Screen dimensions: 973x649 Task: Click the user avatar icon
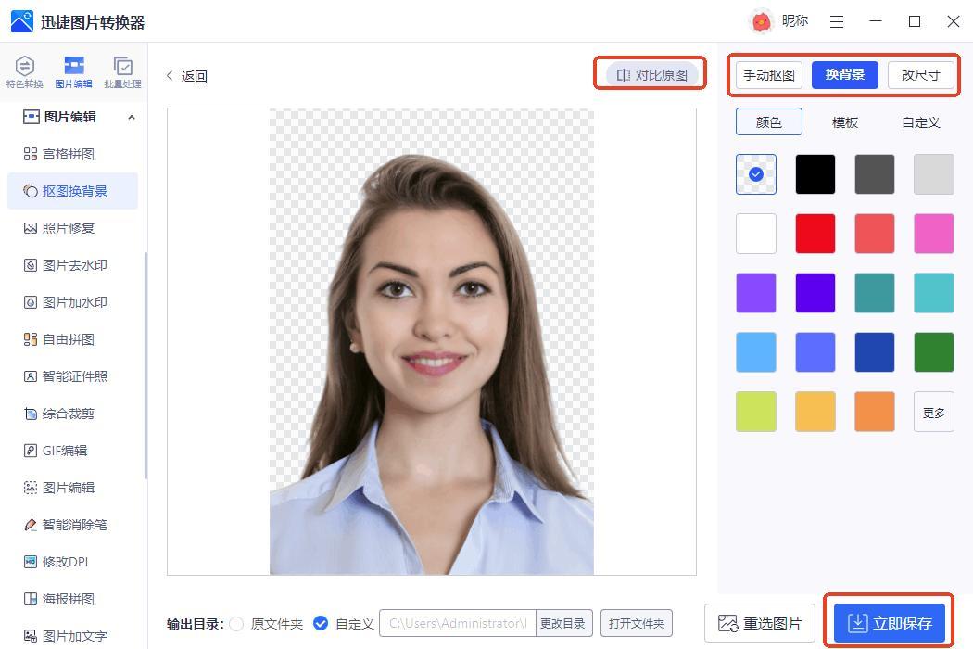[x=761, y=21]
